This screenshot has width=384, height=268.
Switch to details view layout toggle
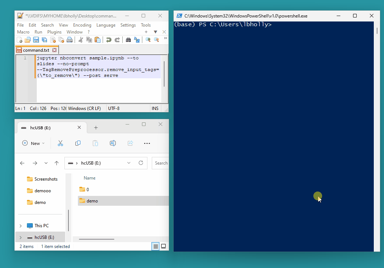156,247
